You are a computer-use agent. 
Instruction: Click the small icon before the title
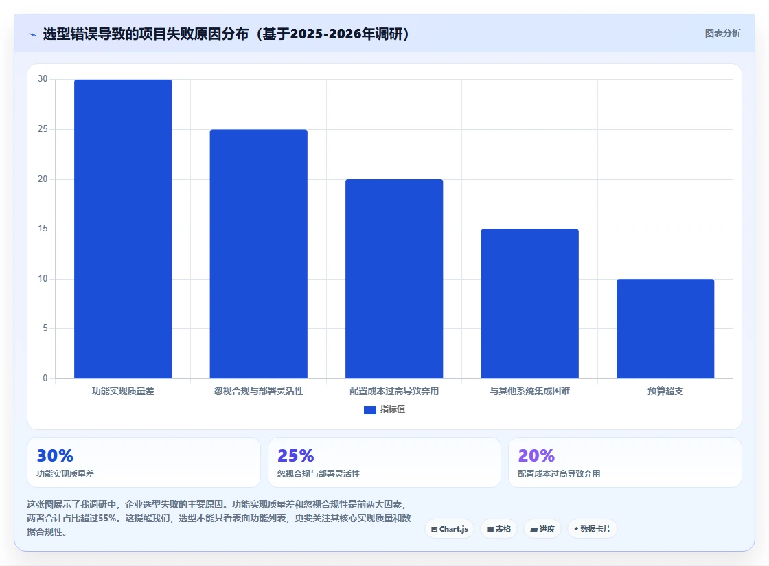pyautogui.click(x=33, y=34)
